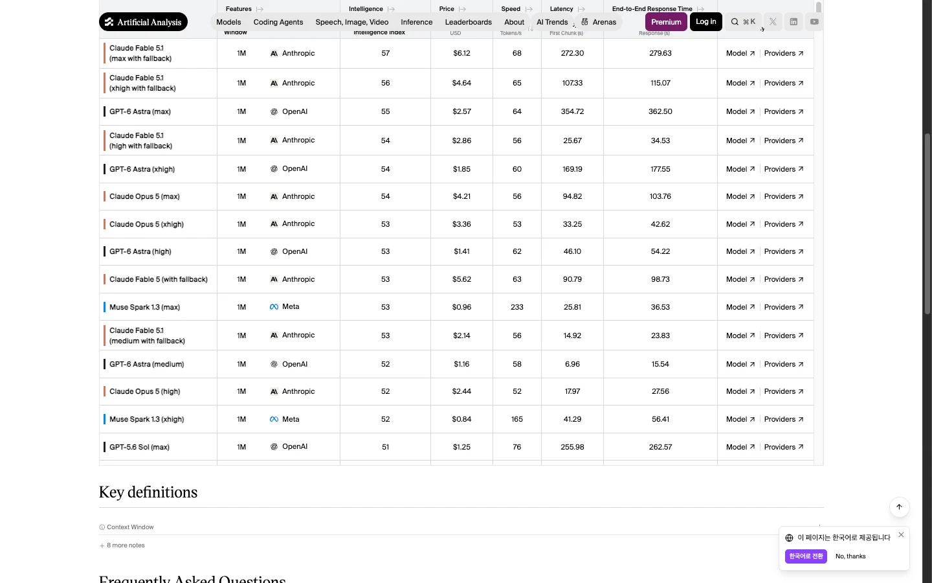Expand the Speed column group
This screenshot has height=583, width=932.
coord(529,9)
